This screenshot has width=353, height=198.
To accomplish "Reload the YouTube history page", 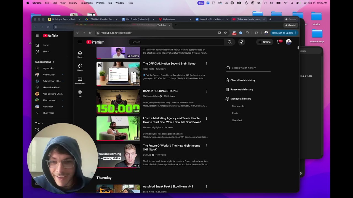I will click(90, 33).
